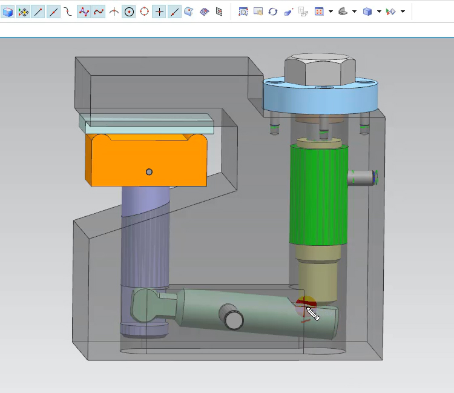Click the grid icon in the snap toolbar

click(x=219, y=12)
